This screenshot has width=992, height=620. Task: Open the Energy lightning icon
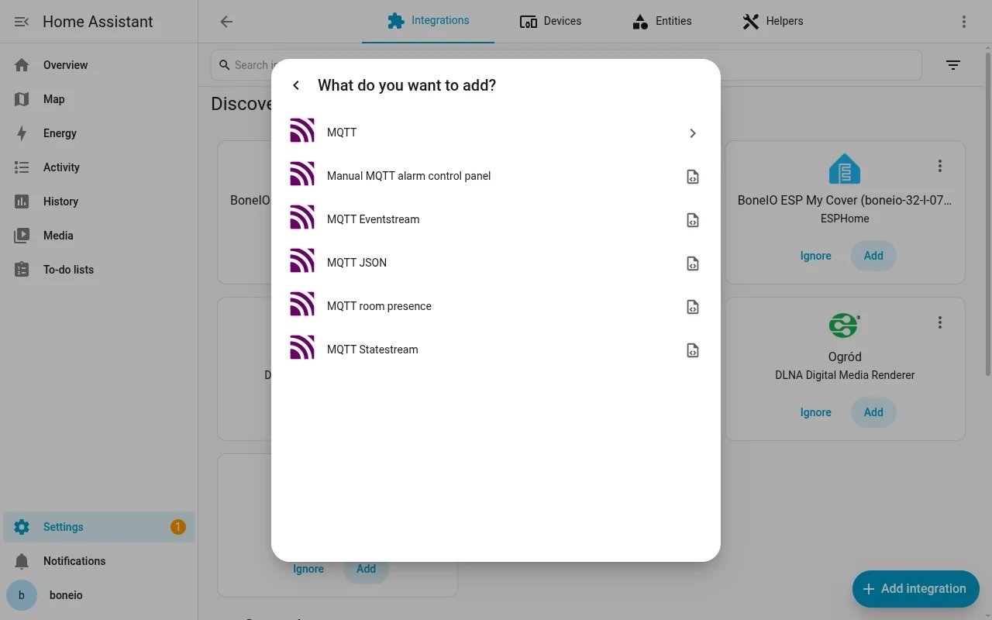click(x=22, y=133)
